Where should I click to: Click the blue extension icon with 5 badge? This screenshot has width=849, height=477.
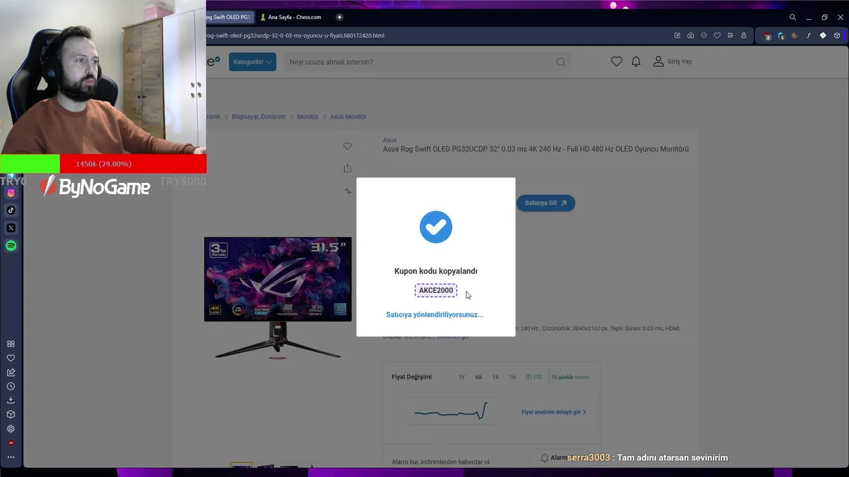click(781, 36)
